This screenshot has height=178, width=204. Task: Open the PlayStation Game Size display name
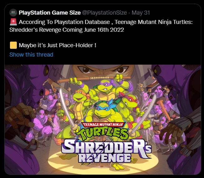[50, 13]
